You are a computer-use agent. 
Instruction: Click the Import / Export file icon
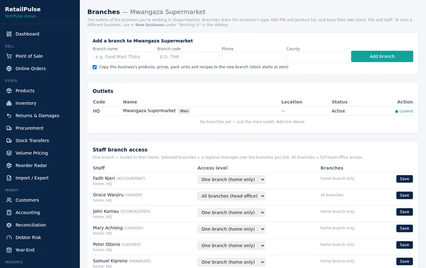(x=9, y=178)
